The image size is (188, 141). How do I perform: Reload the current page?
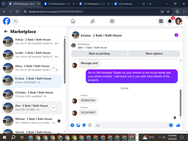[x=17, y=12]
